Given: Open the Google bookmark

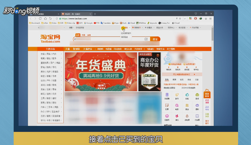Looking at the screenshot, I should 88,23.
